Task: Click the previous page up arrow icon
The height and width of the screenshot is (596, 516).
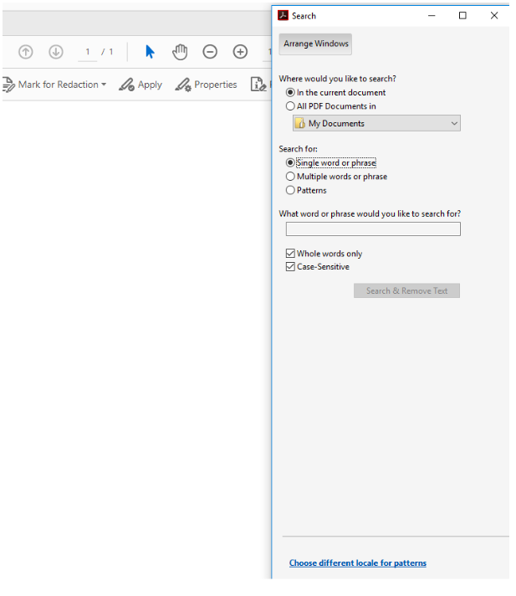Action: [26, 52]
